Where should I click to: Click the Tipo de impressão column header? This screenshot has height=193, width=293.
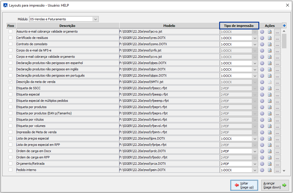239,25
